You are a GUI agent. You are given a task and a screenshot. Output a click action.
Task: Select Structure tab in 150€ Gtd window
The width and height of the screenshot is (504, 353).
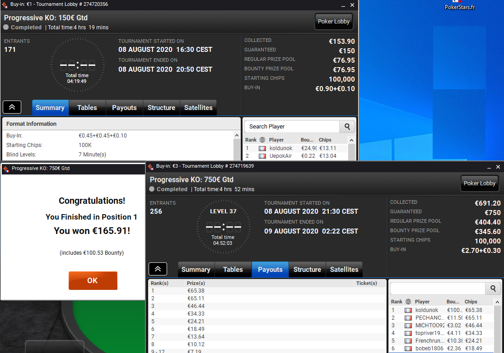[161, 108]
